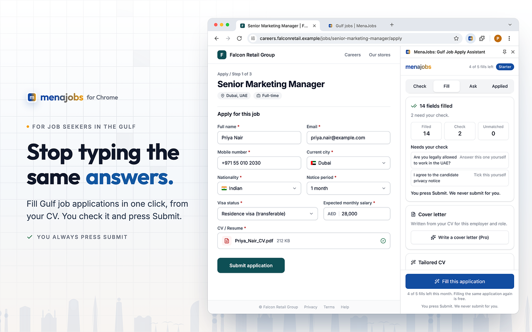
Task: Open the Chrome three-dot menu
Action: [x=509, y=39]
